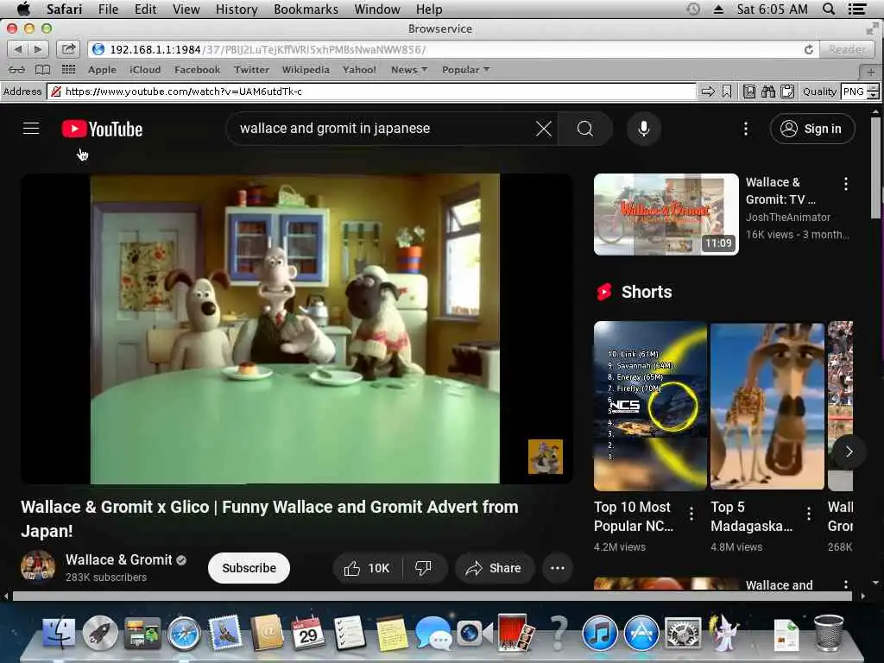The width and height of the screenshot is (884, 663).
Task: Click Safari share button
Action: click(x=68, y=49)
